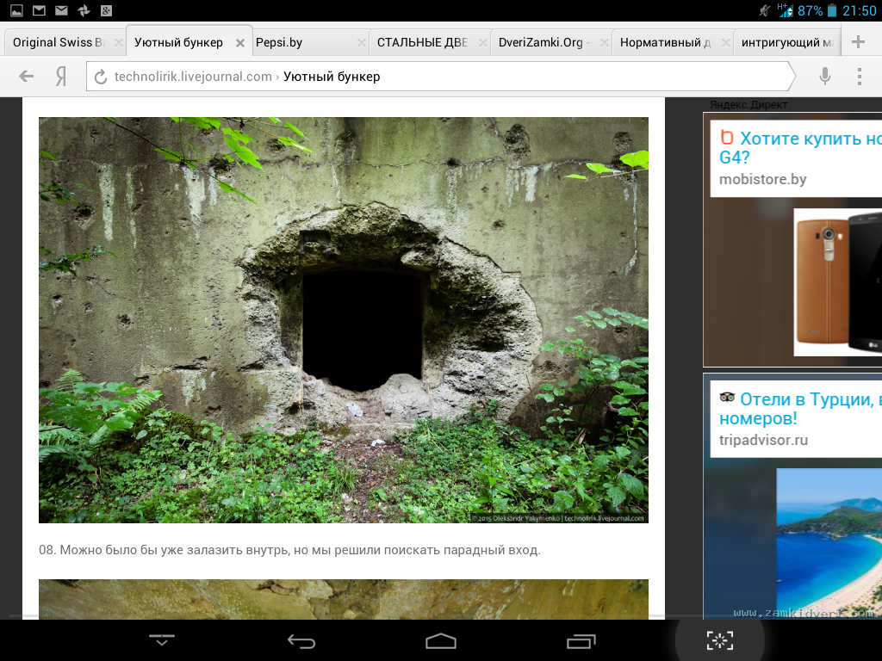The height and width of the screenshot is (661, 882).
Task: Tap the Android home navigation button
Action: 440,640
